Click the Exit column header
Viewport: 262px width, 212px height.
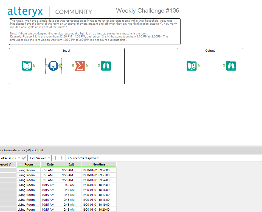tap(71, 164)
